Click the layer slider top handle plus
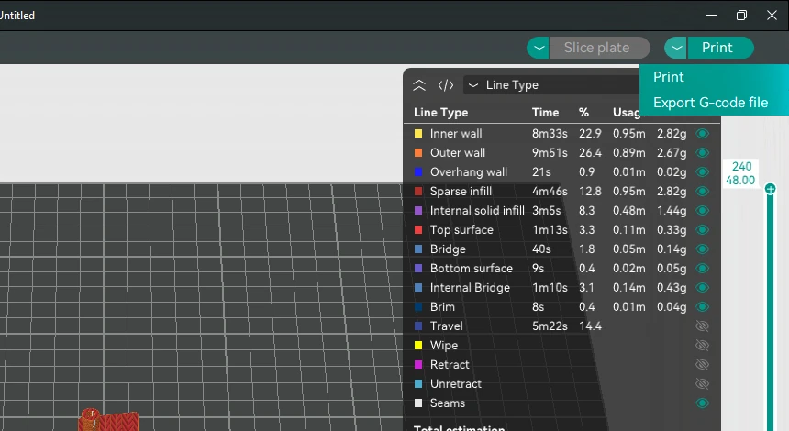789x431 pixels. point(770,189)
